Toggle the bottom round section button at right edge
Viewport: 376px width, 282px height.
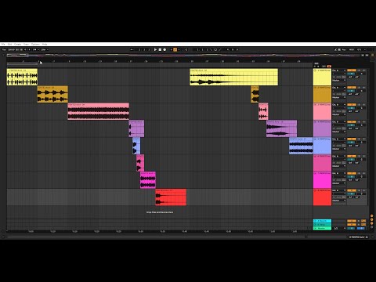tap(372, 227)
